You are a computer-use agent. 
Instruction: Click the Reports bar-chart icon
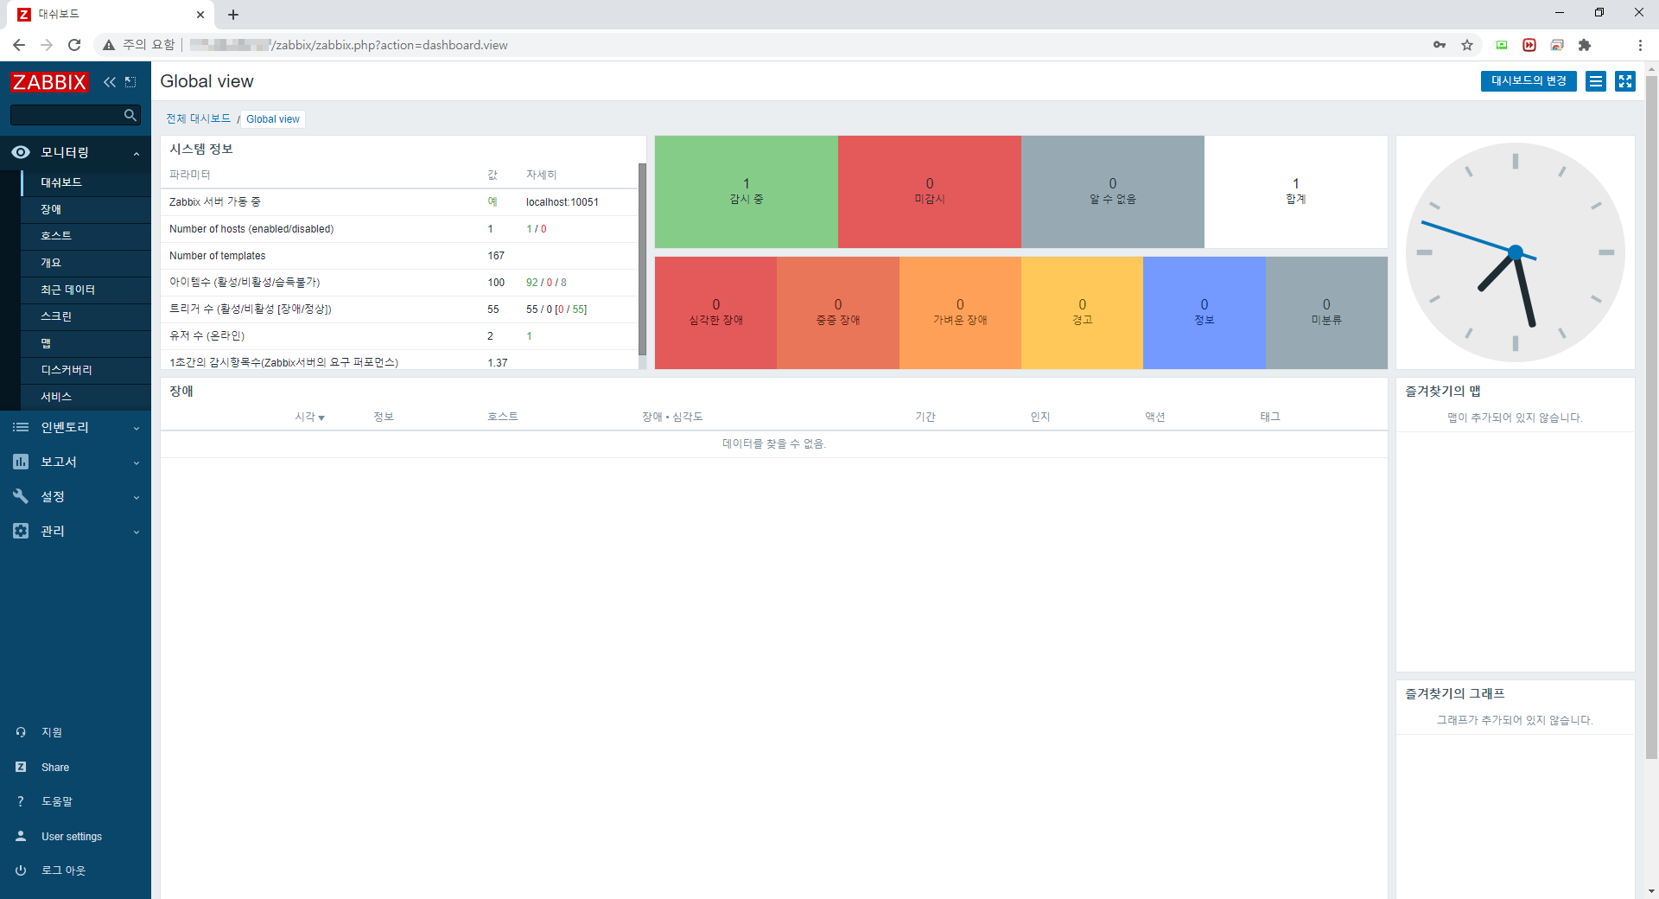(x=21, y=462)
